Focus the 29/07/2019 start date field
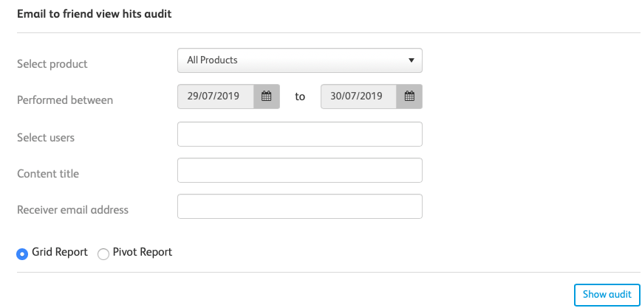Viewport: 642px width, 308px height. click(216, 97)
